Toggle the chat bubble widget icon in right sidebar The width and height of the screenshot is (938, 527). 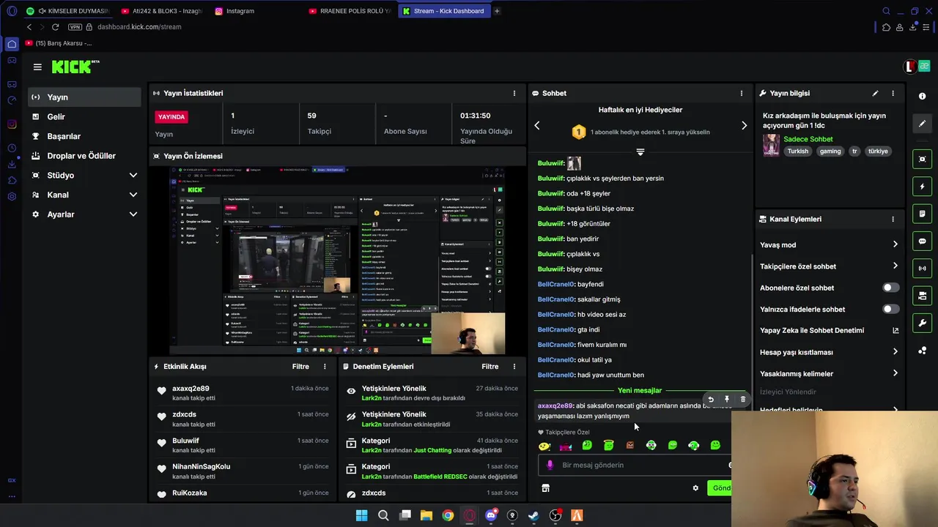922,241
